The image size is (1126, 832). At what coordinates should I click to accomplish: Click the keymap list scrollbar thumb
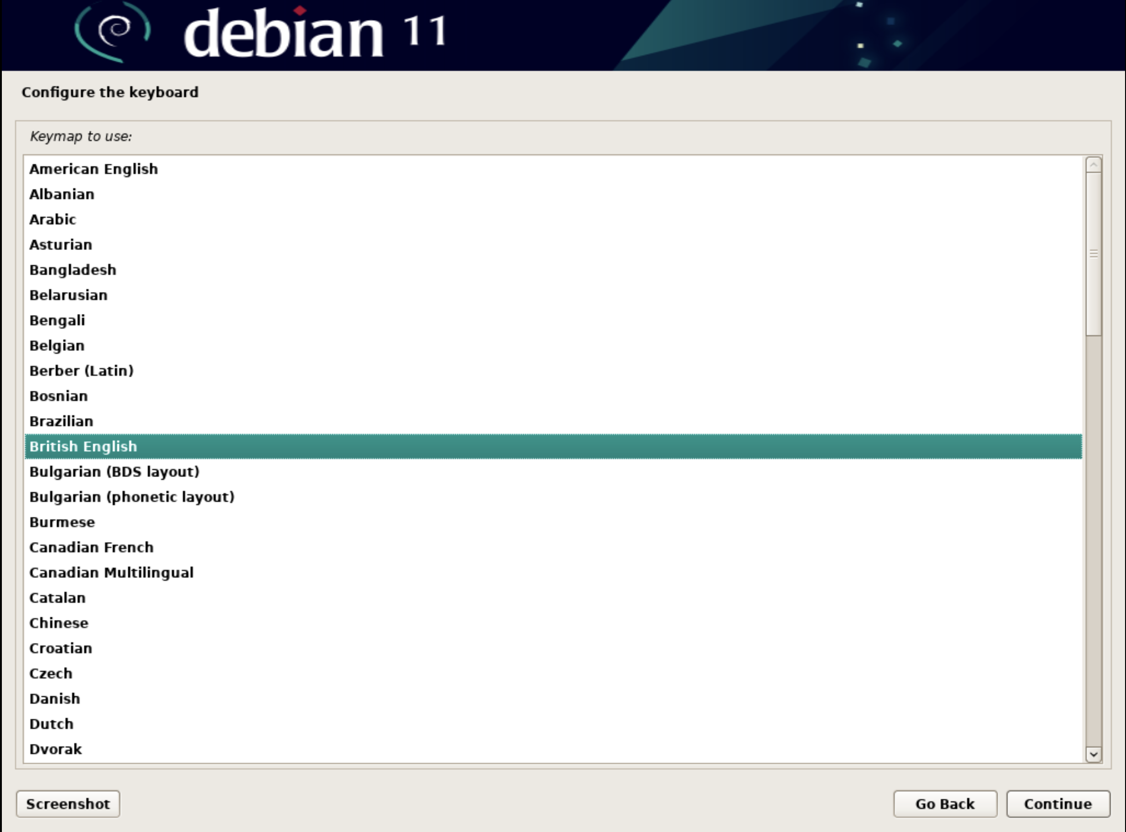1094,254
